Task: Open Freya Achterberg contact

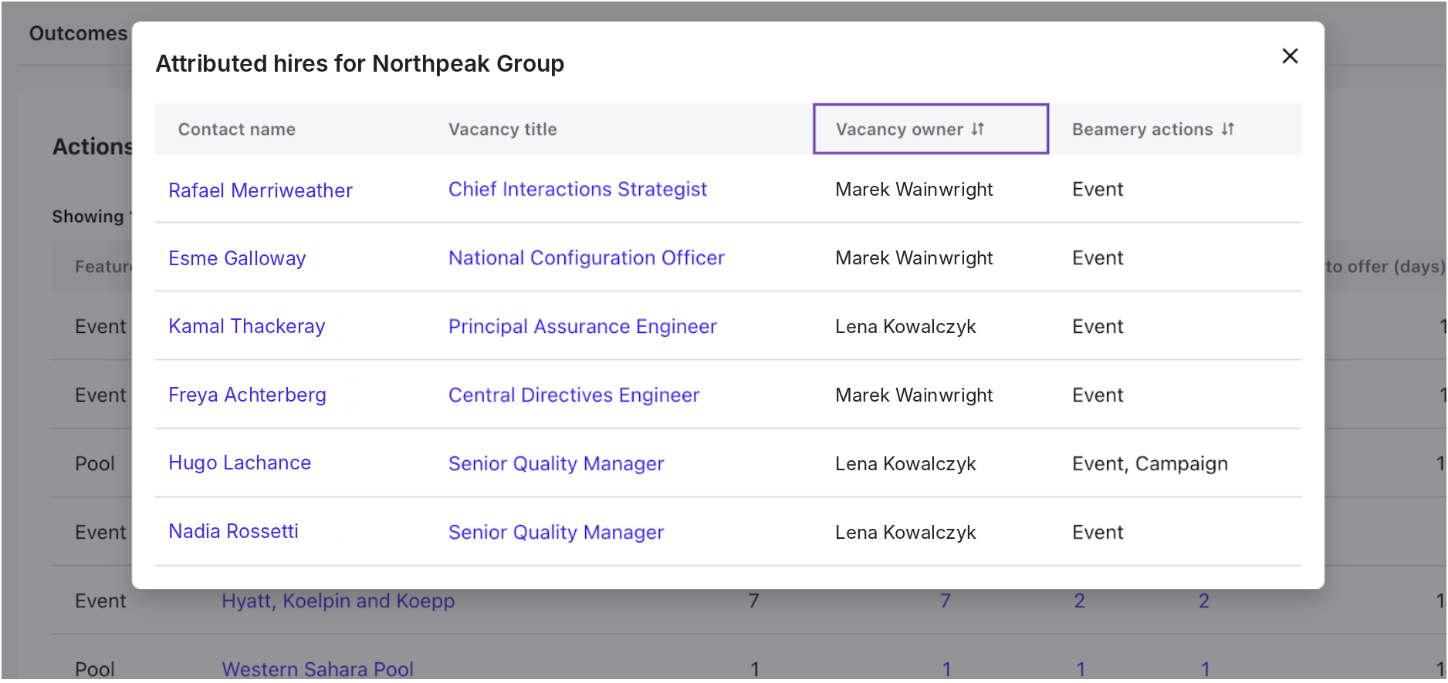Action: coord(247,395)
